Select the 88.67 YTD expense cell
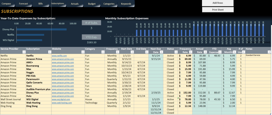The width and height of the screenshot is (272, 115). click(x=214, y=93)
